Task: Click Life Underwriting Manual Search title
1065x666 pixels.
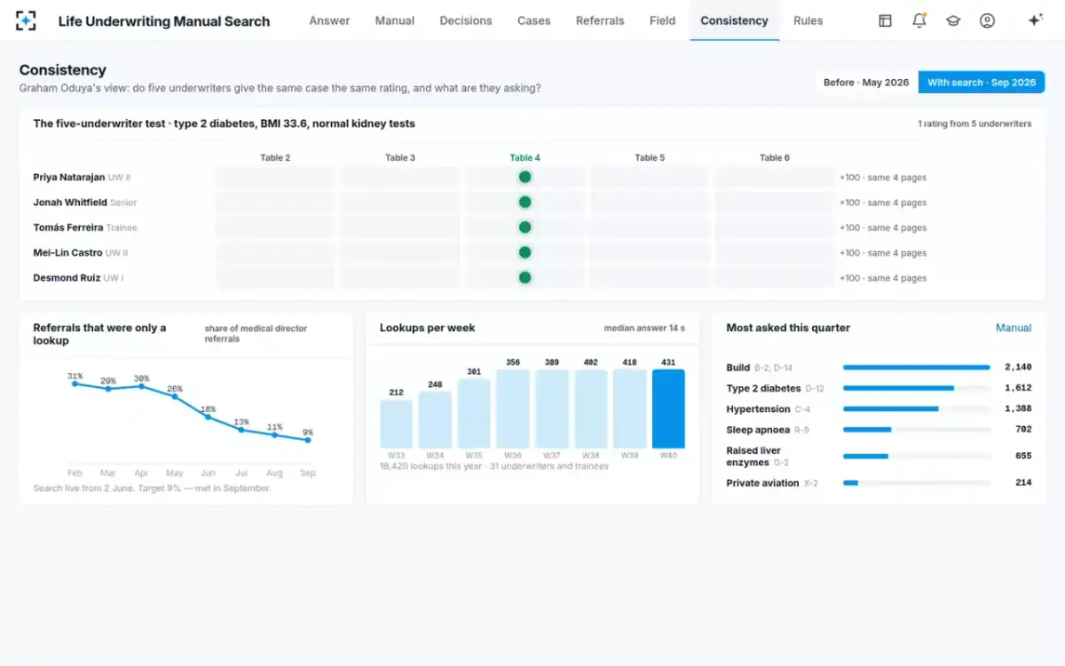Action: pos(164,20)
